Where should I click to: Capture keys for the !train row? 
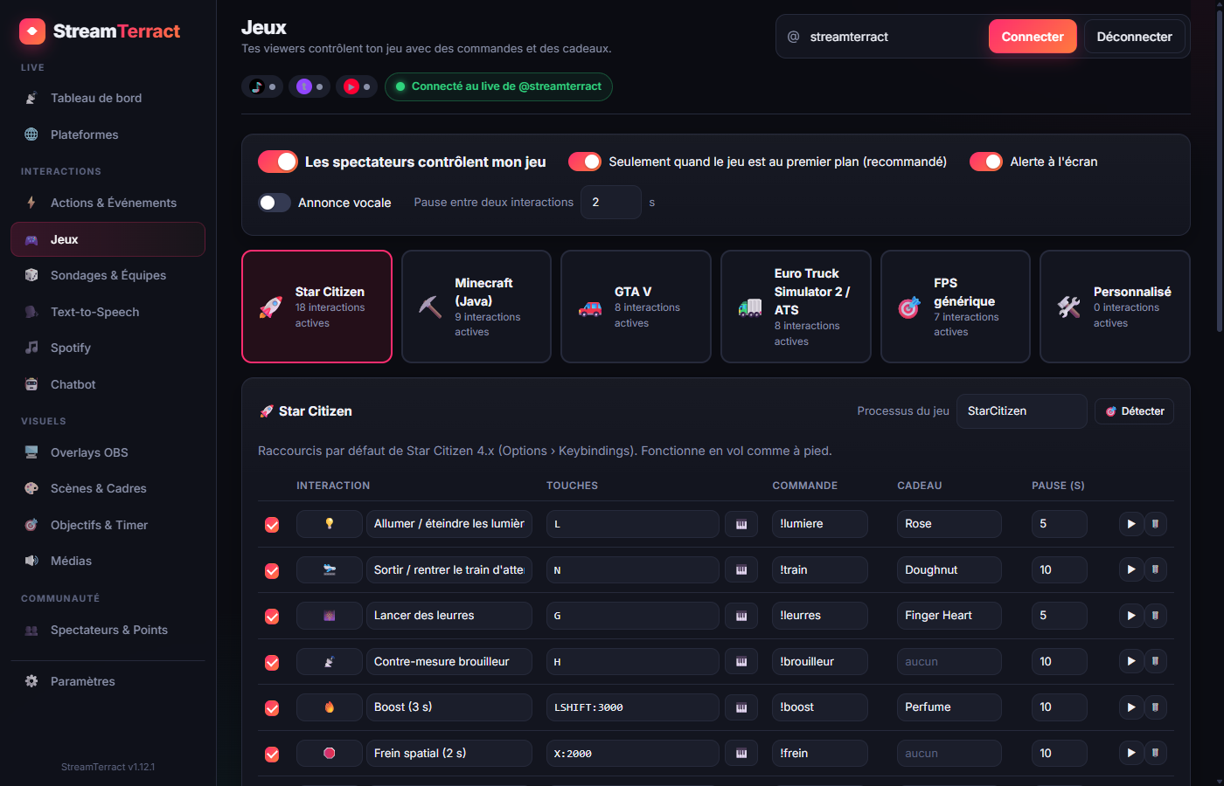pyautogui.click(x=741, y=569)
